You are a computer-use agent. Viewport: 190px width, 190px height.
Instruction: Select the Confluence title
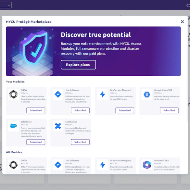pos(71,122)
